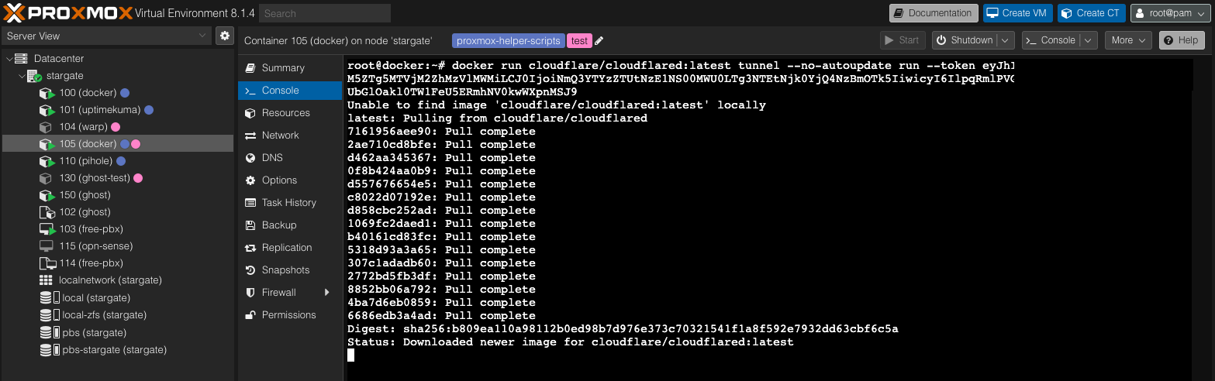Open the Documentation button
The image size is (1215, 381).
point(933,13)
